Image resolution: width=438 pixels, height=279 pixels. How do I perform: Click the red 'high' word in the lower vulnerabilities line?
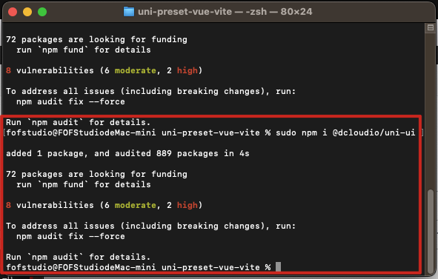(188, 205)
